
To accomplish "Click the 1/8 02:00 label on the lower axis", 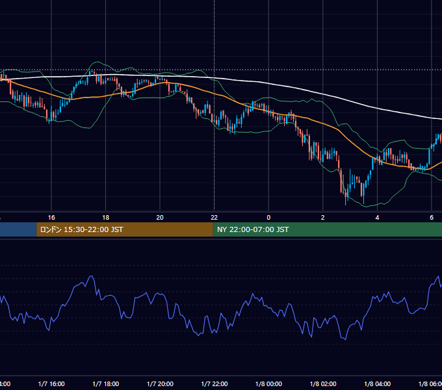I will click(323, 384).
